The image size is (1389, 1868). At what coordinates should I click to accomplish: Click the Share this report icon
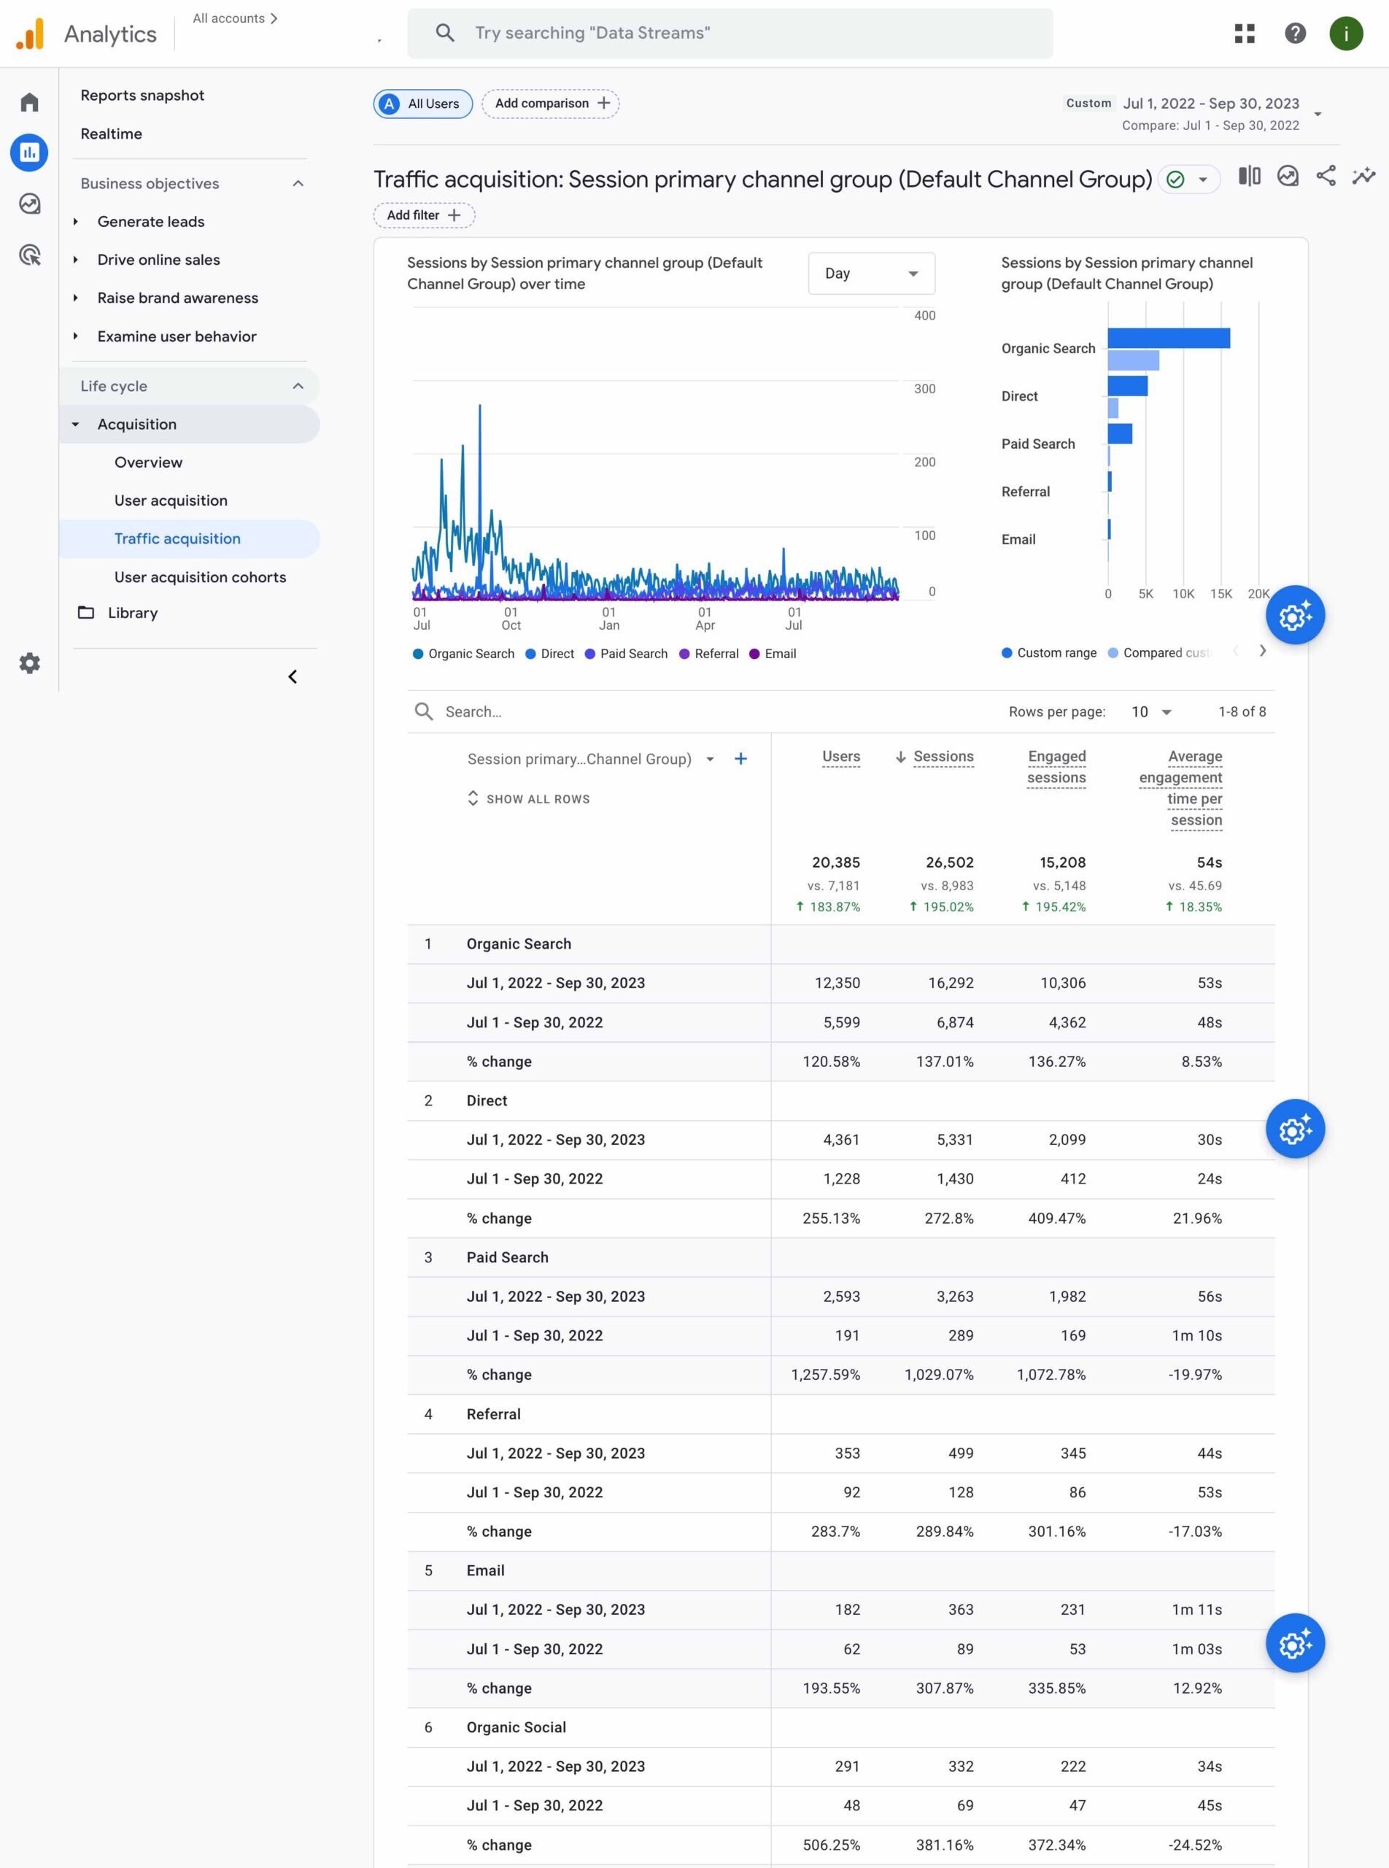pos(1326,177)
